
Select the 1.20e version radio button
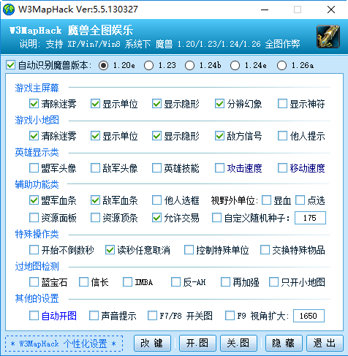[103, 65]
